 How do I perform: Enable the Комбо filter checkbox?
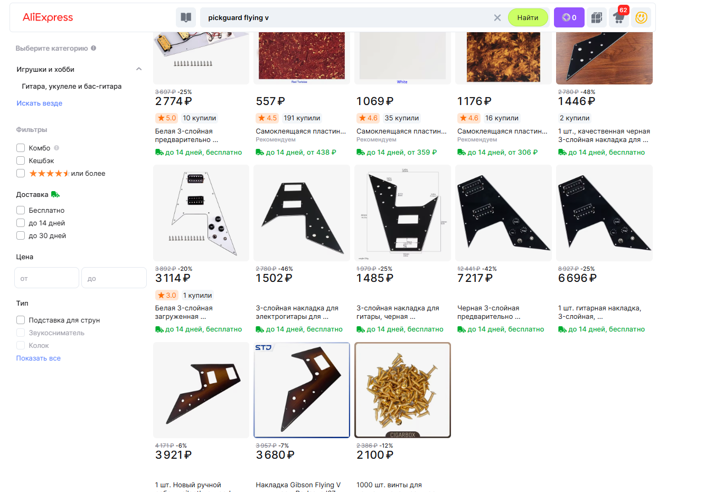pos(21,148)
